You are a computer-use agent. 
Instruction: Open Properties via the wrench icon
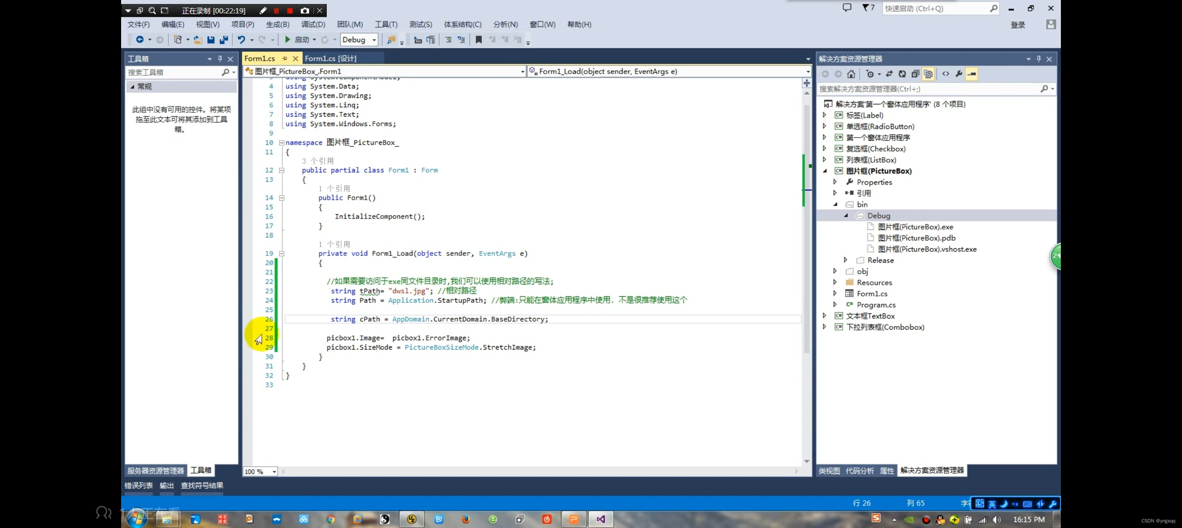(959, 74)
